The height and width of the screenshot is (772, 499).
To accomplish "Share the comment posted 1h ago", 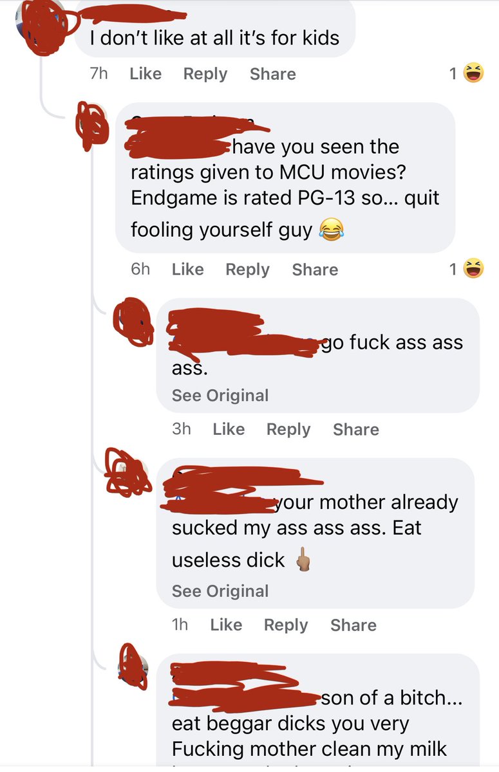I will coord(353,625).
